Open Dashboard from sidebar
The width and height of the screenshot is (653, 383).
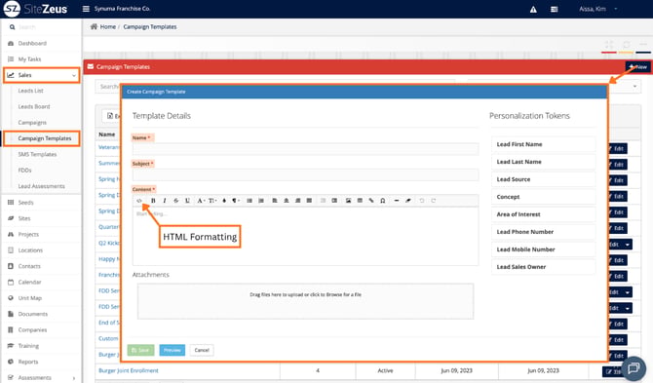(32, 43)
